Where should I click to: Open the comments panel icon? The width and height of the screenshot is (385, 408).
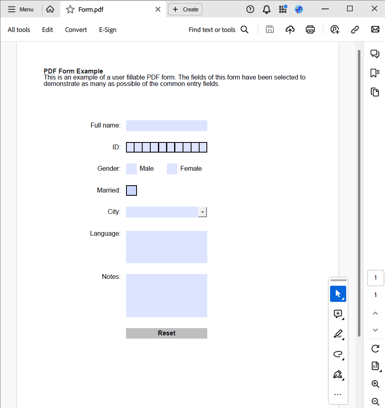click(x=375, y=54)
